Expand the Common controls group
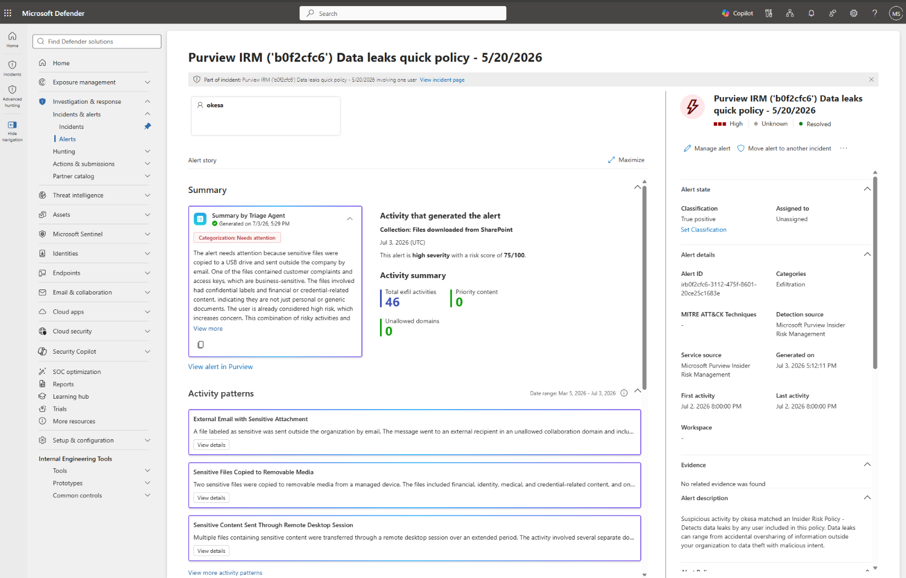 (x=147, y=495)
